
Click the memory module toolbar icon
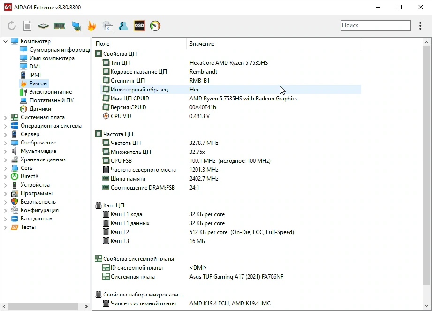59,26
